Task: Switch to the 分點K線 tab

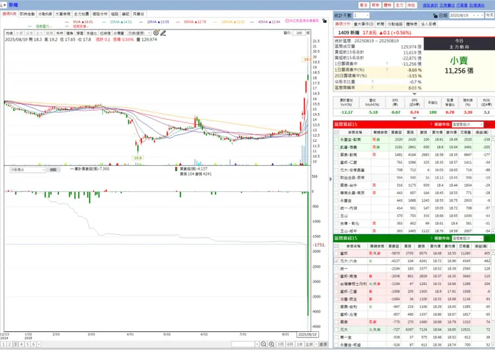Action: (x=45, y=14)
